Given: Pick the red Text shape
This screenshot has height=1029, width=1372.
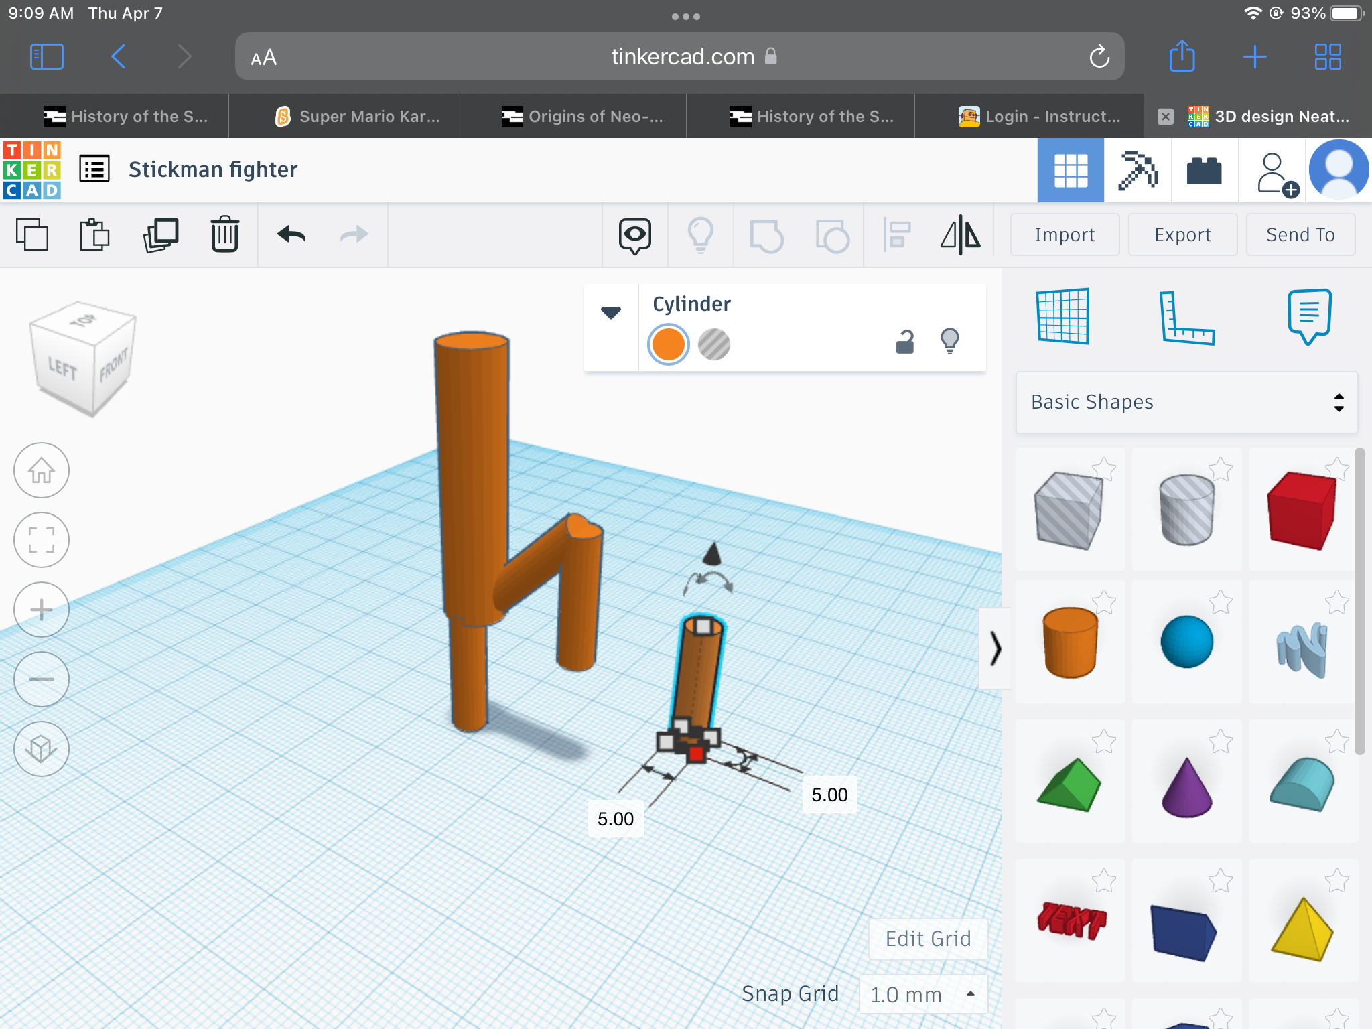Looking at the screenshot, I should (1071, 921).
